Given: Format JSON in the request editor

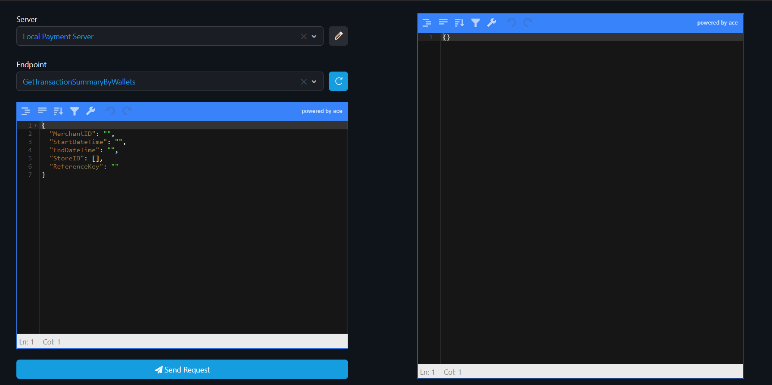Looking at the screenshot, I should 26,111.
